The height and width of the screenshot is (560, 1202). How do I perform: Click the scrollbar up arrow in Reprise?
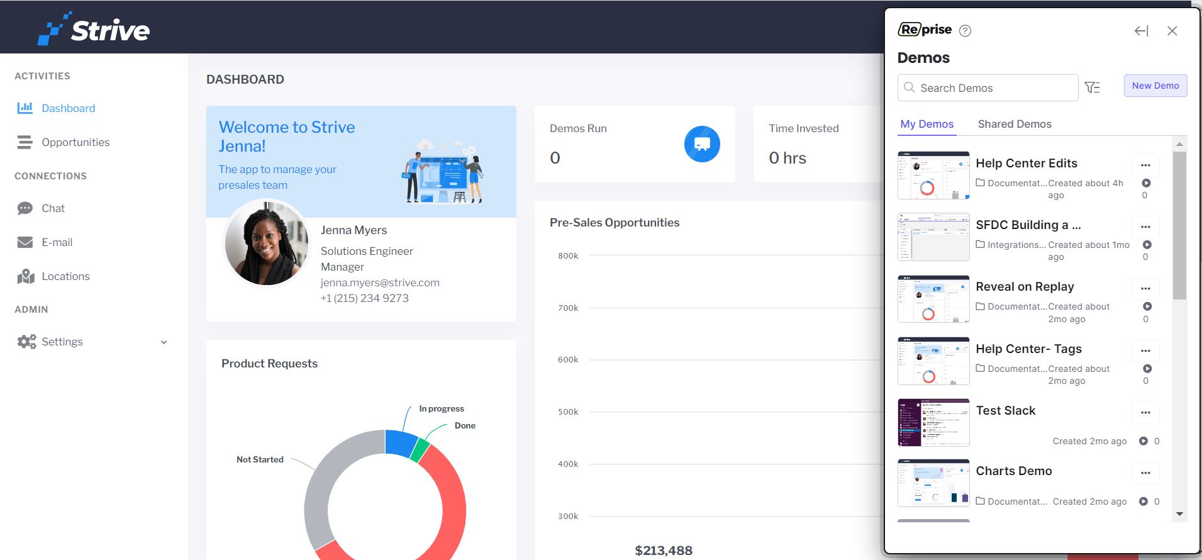[x=1179, y=145]
